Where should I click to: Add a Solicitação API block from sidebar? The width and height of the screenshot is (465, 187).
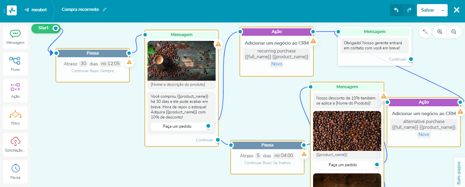pos(15,144)
